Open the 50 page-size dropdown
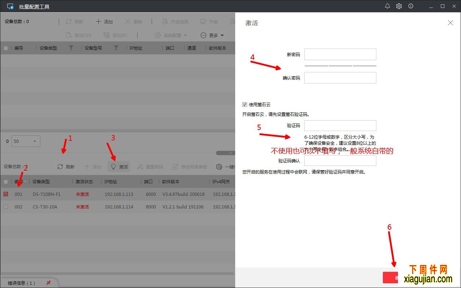 26,141
